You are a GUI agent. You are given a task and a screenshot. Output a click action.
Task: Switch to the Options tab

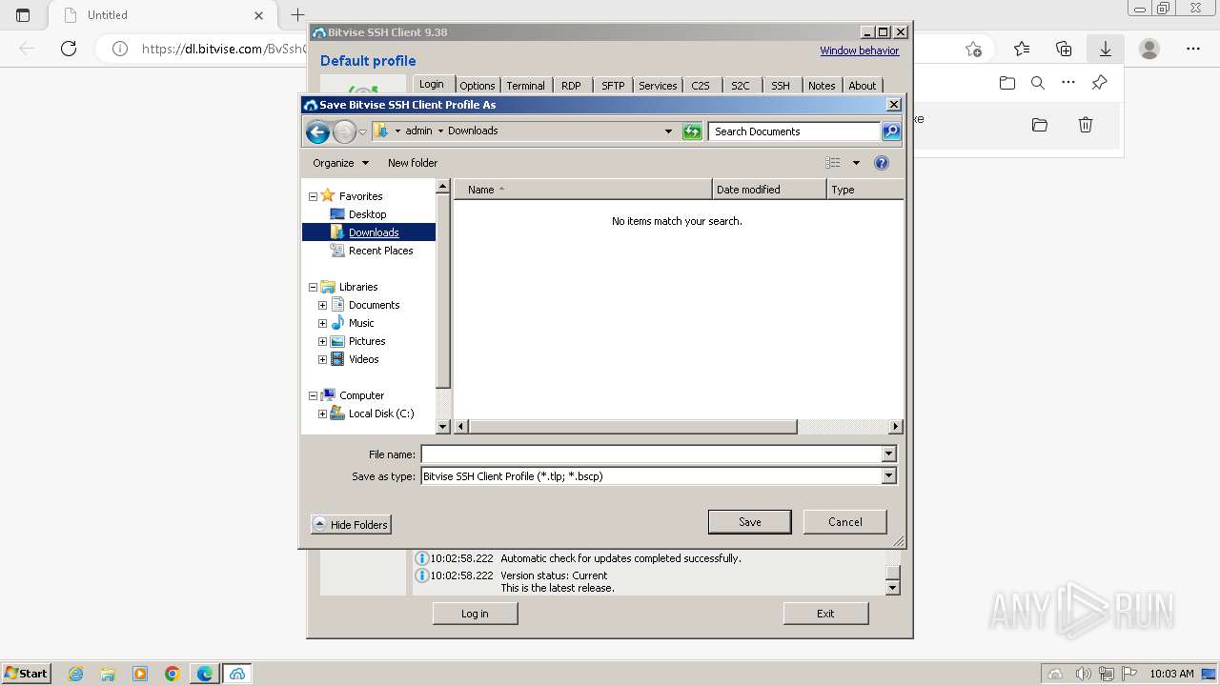tap(478, 86)
